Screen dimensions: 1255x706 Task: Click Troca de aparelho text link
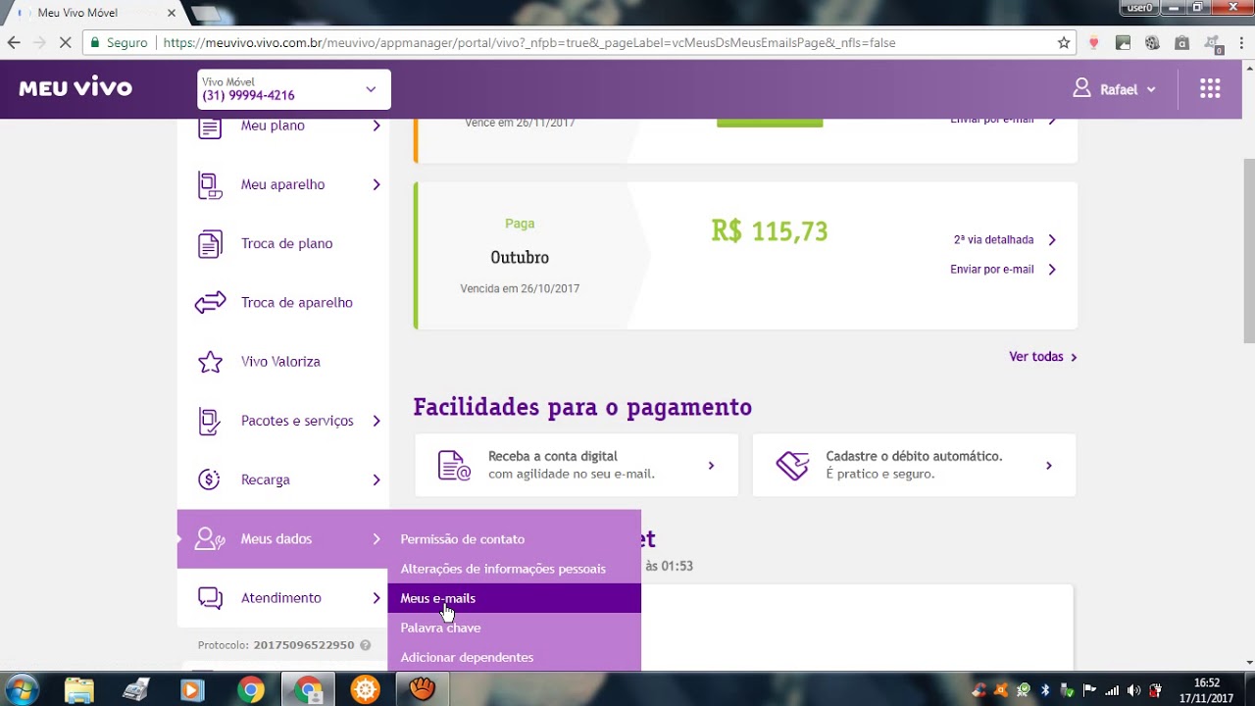pos(297,302)
